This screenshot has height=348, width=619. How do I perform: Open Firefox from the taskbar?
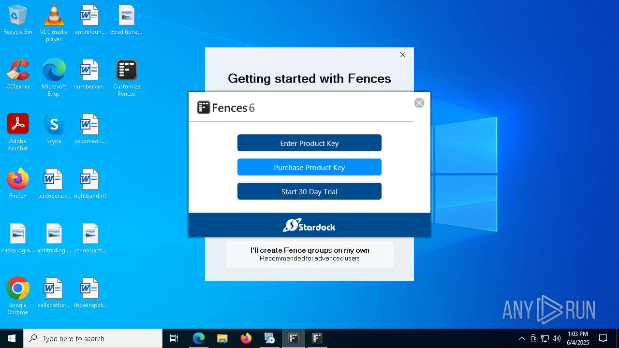pos(246,338)
